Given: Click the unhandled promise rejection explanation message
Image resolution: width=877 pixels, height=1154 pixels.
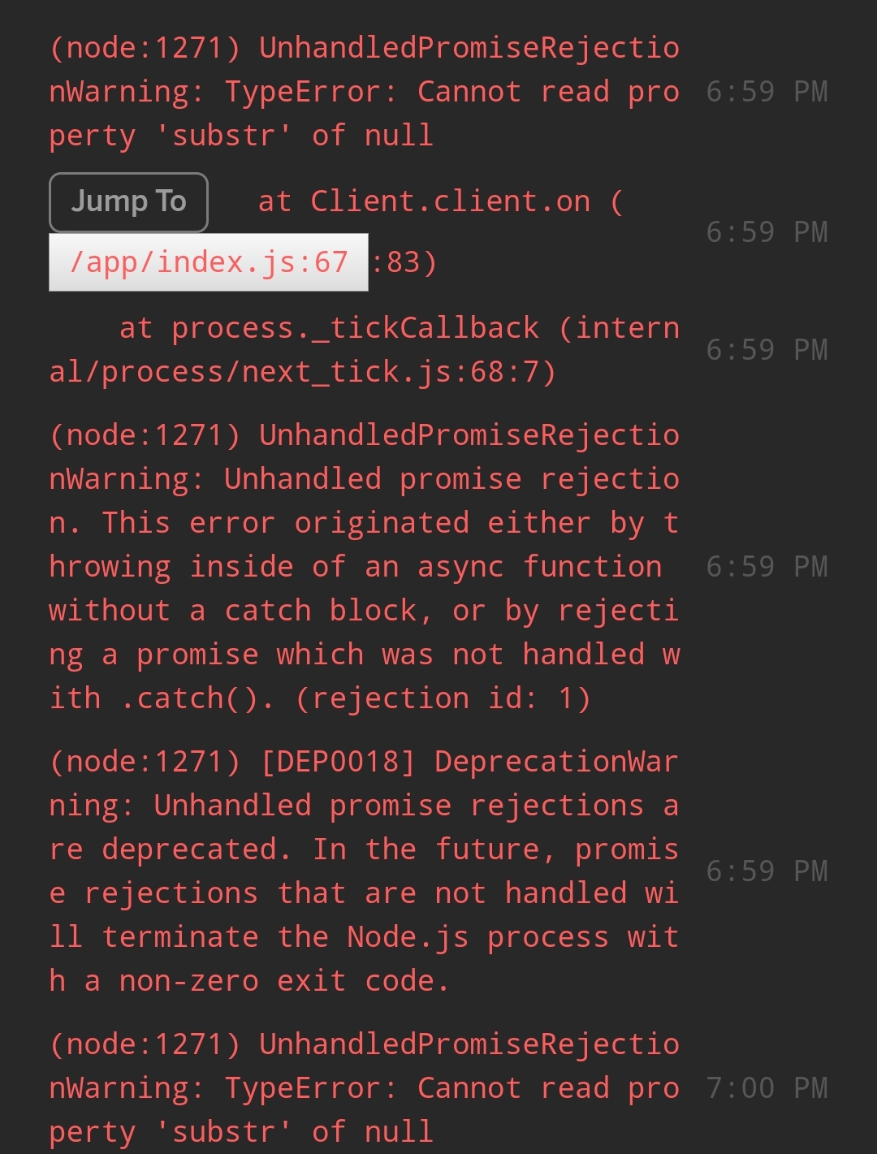Looking at the screenshot, I should (x=363, y=565).
